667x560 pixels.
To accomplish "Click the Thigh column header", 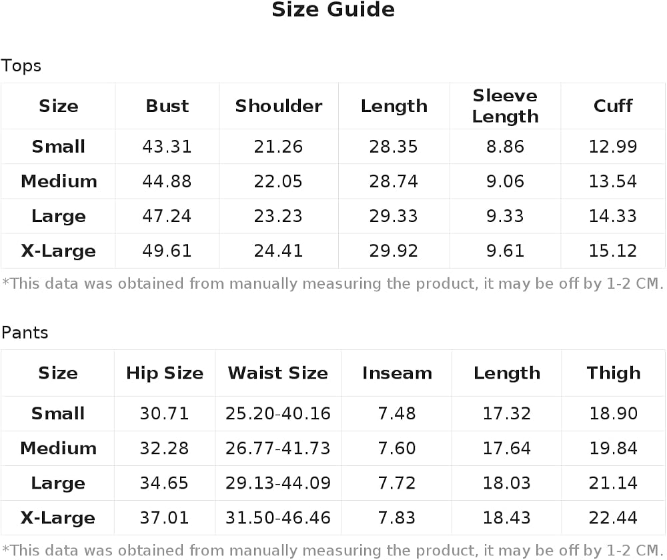I will 614,373.
